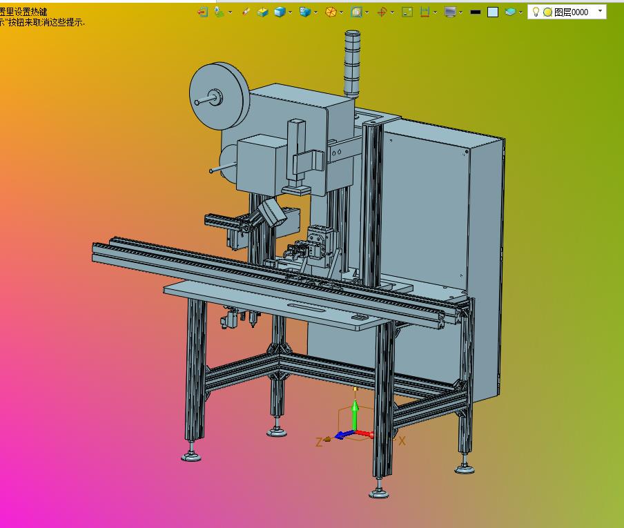Open the wireframe mesh dropdown arrow
Screen dimensions: 624x528
tap(342, 12)
